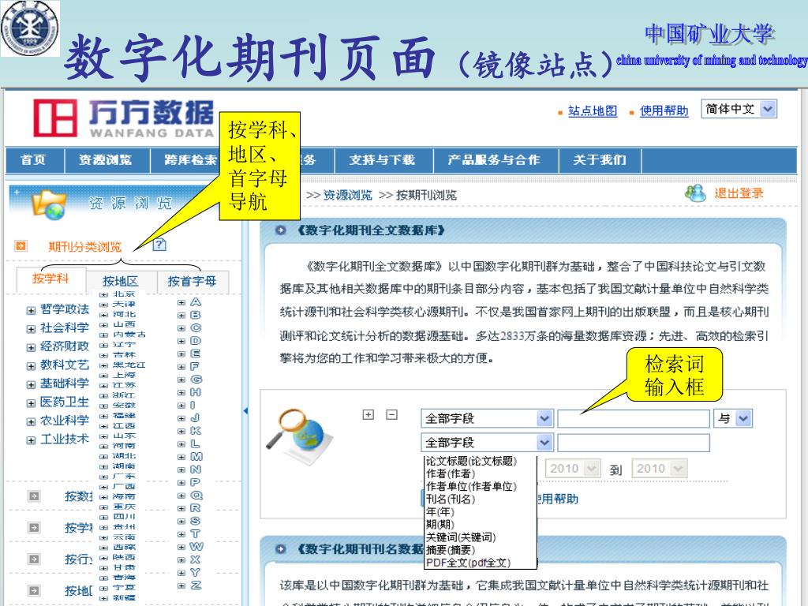Open the 产品服务与合作 nav item
The height and width of the screenshot is (606, 808).
[494, 160]
